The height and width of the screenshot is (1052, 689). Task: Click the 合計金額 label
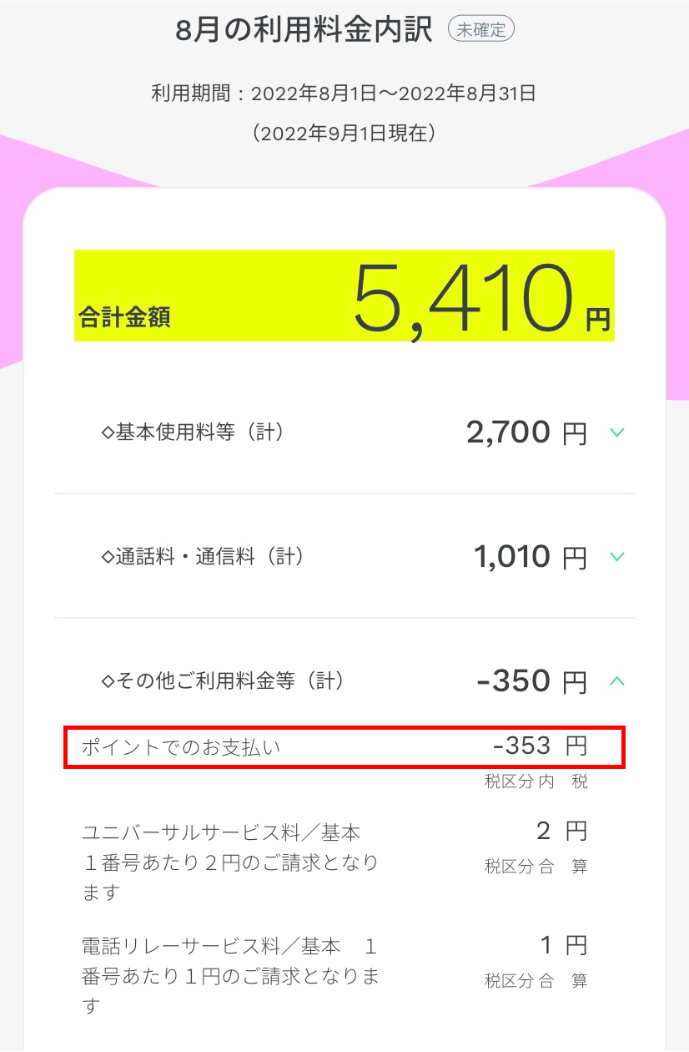(125, 317)
